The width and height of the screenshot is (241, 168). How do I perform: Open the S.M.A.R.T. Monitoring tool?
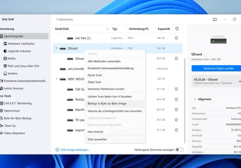pos(16,103)
